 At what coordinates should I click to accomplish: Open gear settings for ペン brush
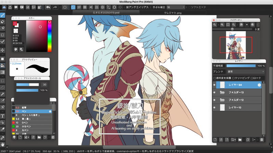tap(50, 112)
